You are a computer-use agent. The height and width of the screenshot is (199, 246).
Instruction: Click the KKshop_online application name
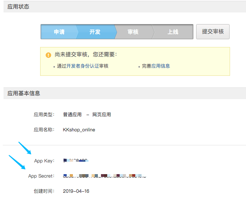point(79,130)
